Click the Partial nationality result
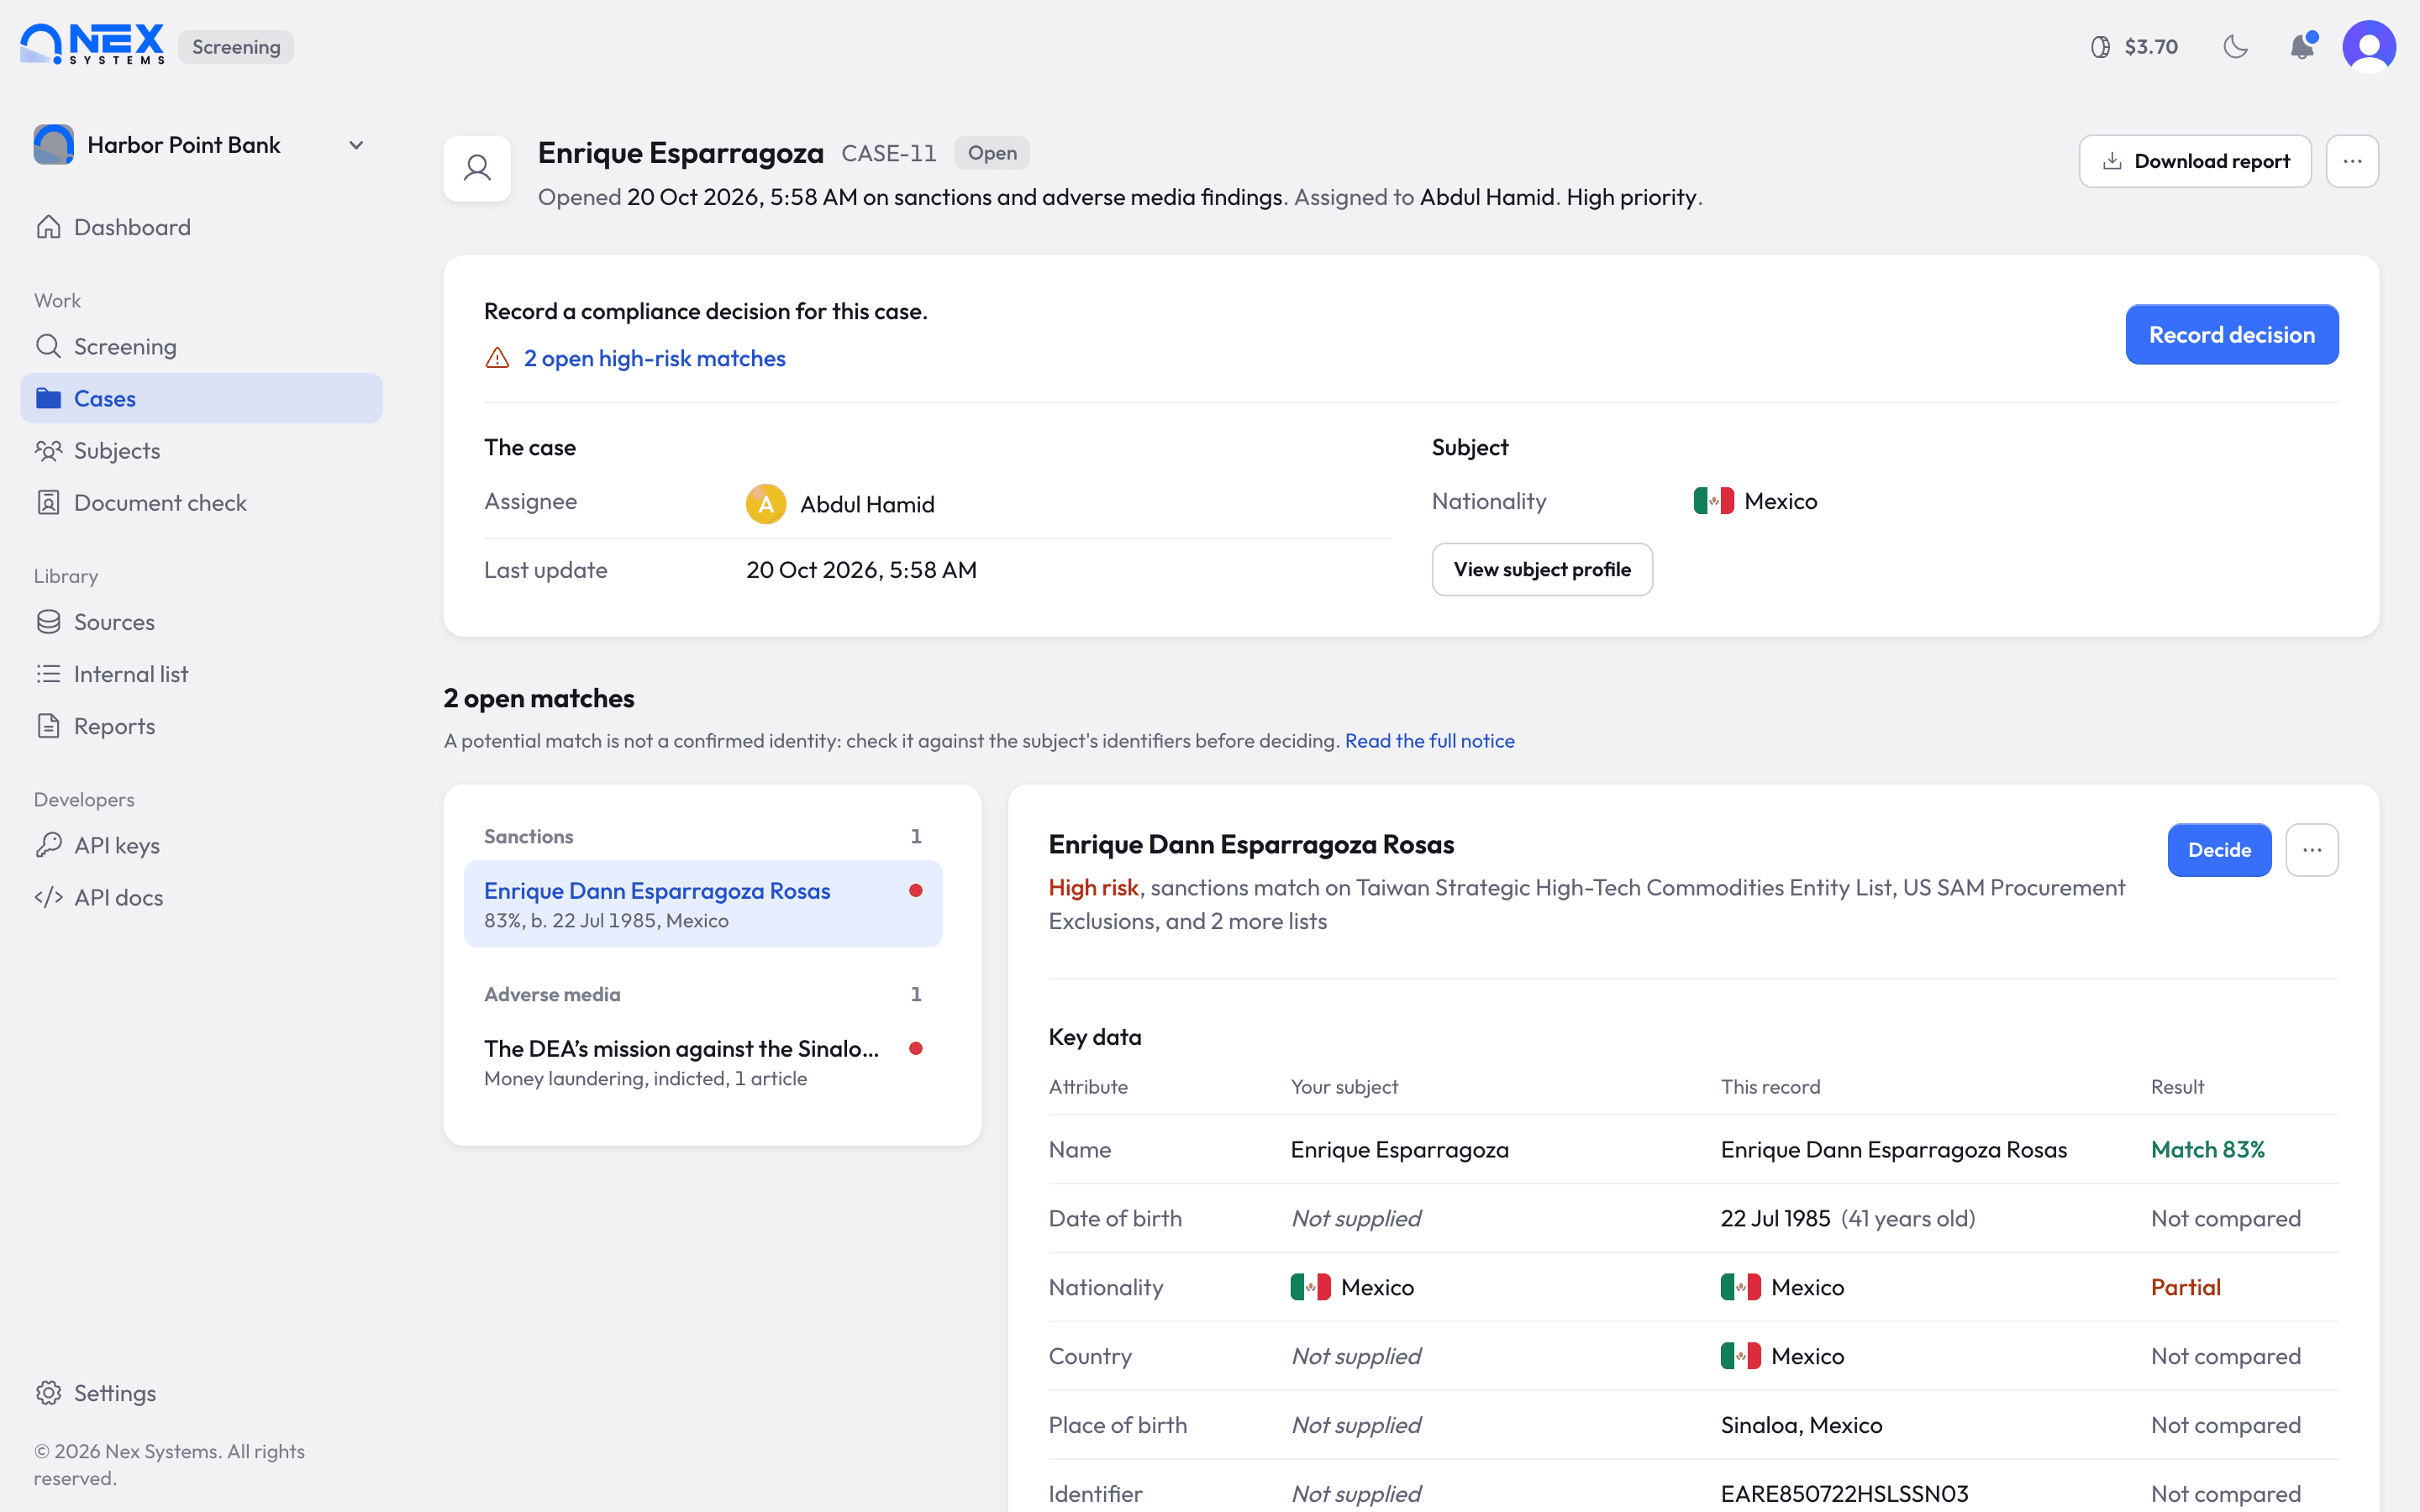Image resolution: width=2420 pixels, height=1512 pixels. [x=2186, y=1287]
